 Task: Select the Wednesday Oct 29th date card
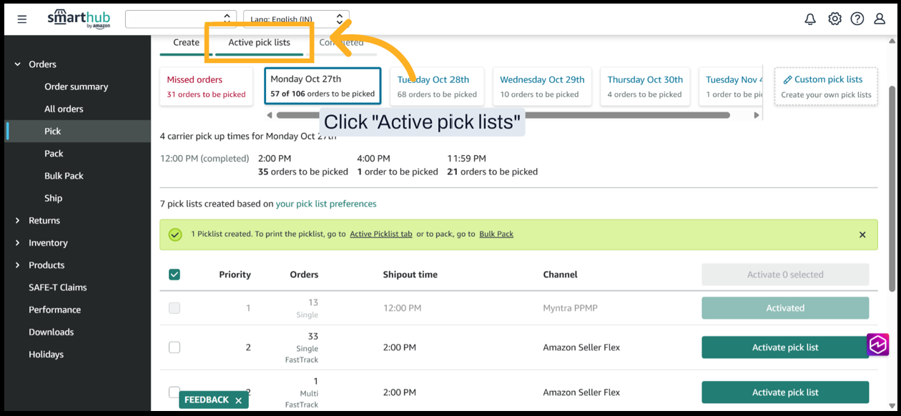click(x=542, y=86)
